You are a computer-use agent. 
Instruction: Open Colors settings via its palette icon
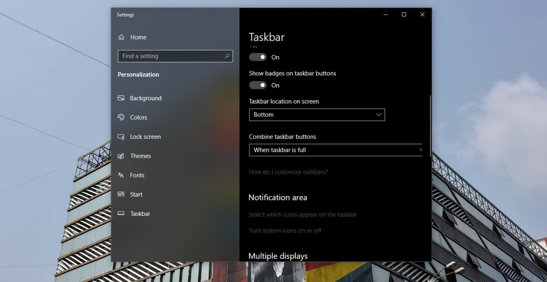(121, 117)
